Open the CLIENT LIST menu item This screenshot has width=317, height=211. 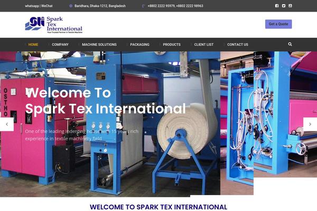pos(204,45)
